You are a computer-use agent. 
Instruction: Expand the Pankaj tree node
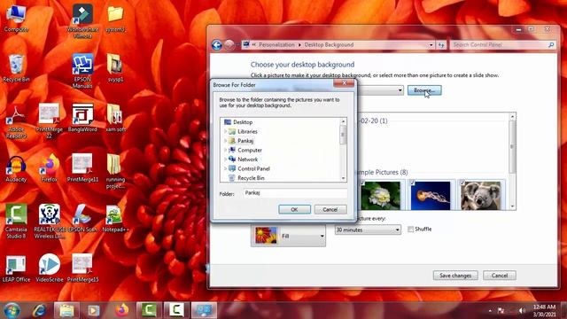click(225, 141)
